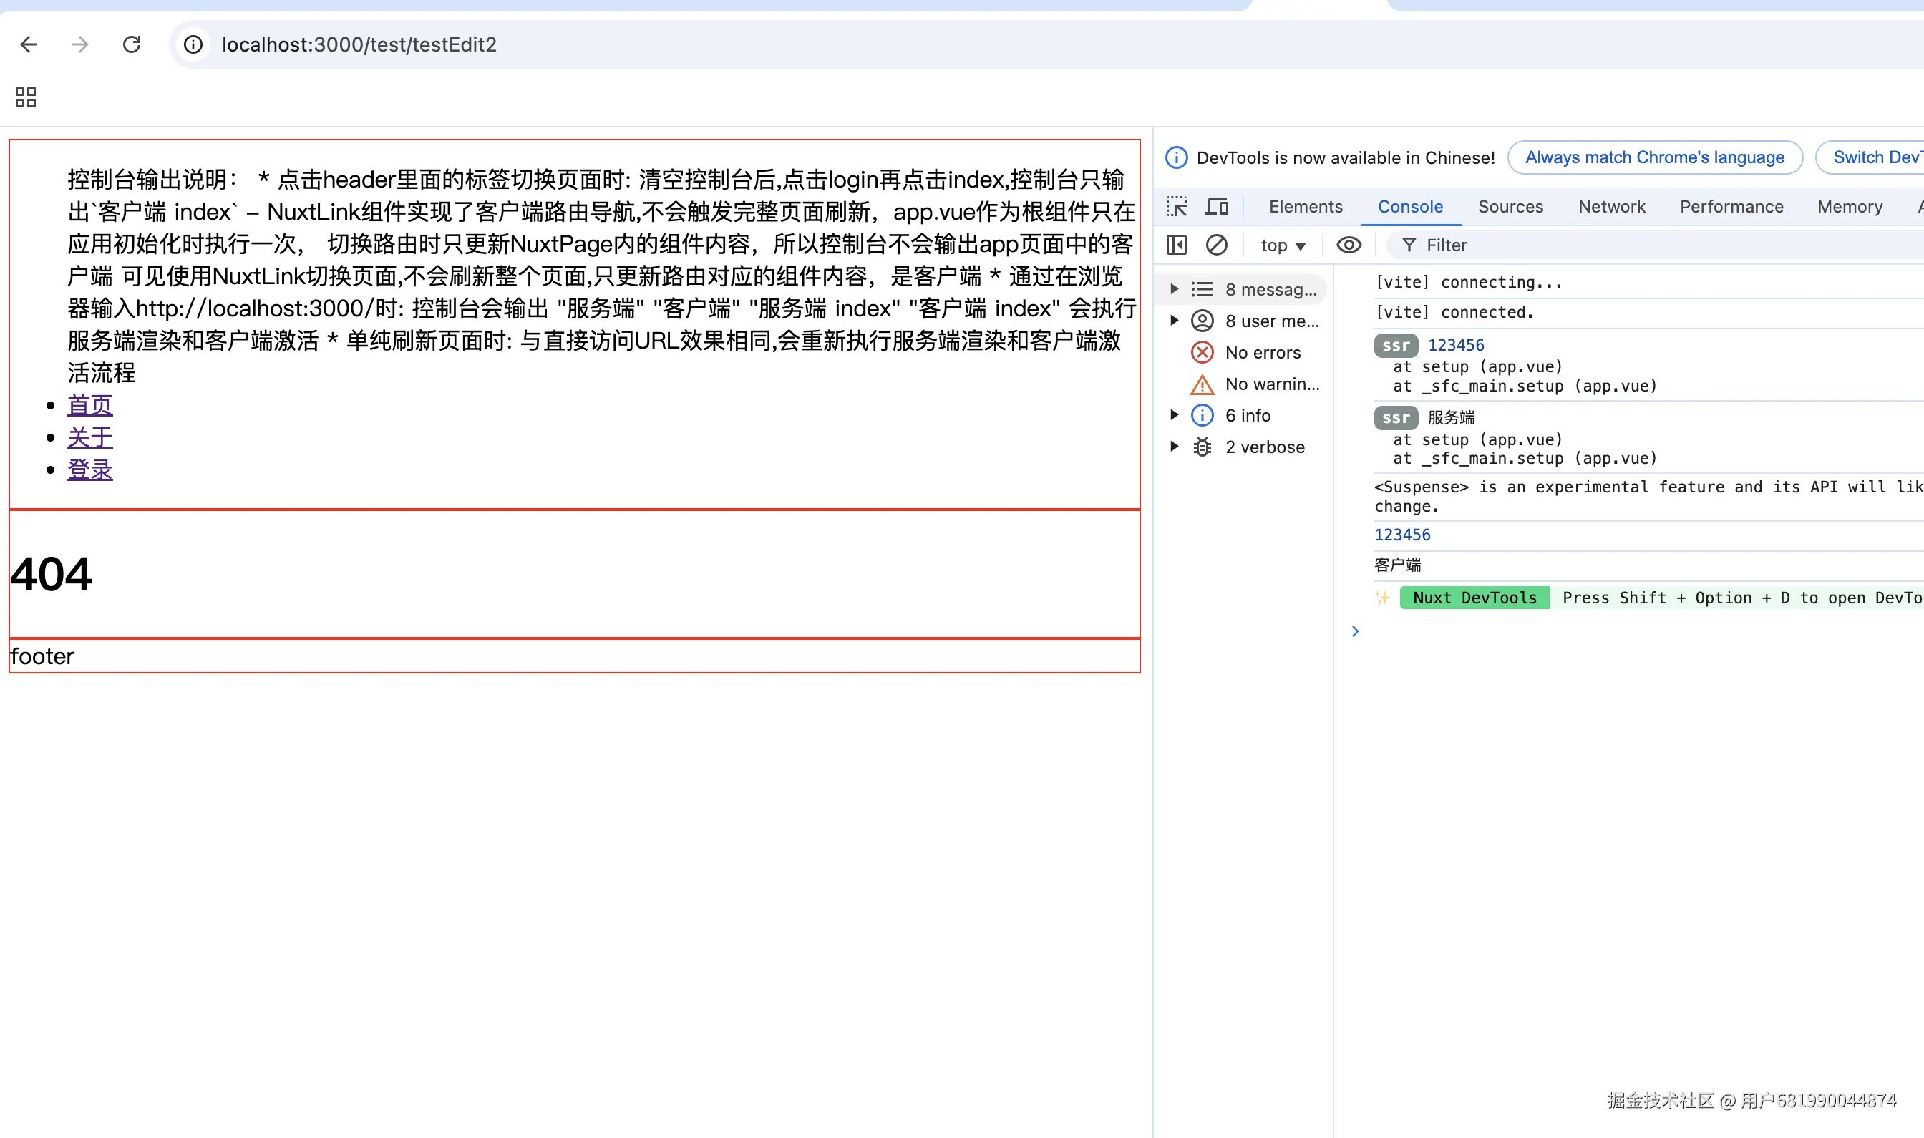The width and height of the screenshot is (1924, 1138).
Task: Toggle the console sidebar panel
Action: [x=1176, y=245]
